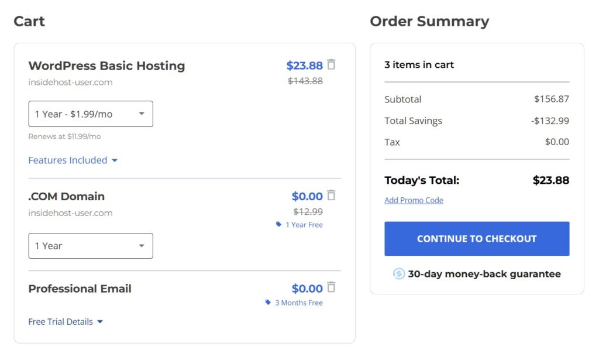Click the Professional Email heading
599x350 pixels.
click(x=80, y=289)
